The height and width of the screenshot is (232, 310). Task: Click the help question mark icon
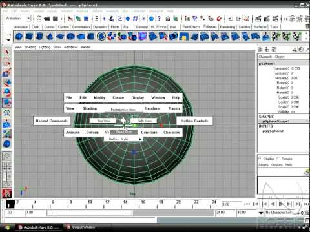tap(159, 19)
